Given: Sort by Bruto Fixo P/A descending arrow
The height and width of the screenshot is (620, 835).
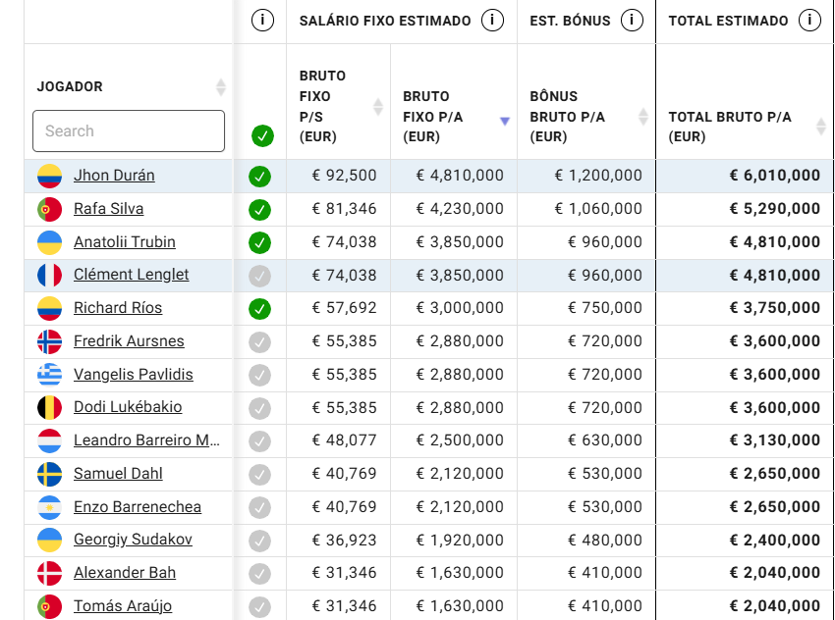Looking at the screenshot, I should coord(505,122).
